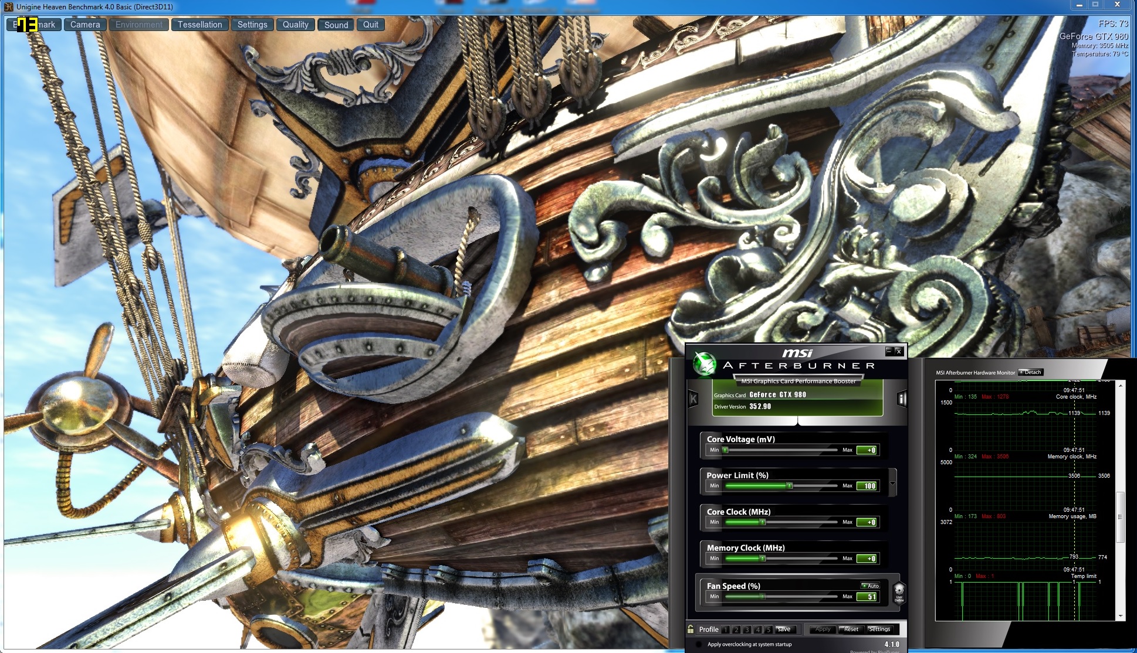Maximize the Heaven Benchmark window
Screen dimensions: 1137x653
pyautogui.click(x=1095, y=5)
